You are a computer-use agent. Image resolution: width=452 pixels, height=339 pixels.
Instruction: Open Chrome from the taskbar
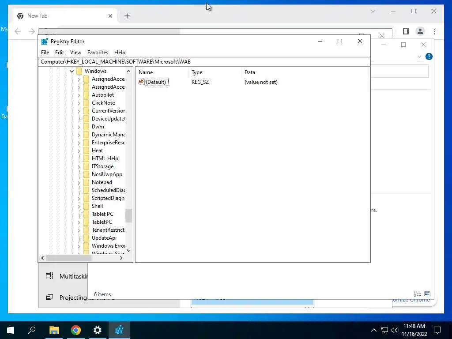pos(76,330)
